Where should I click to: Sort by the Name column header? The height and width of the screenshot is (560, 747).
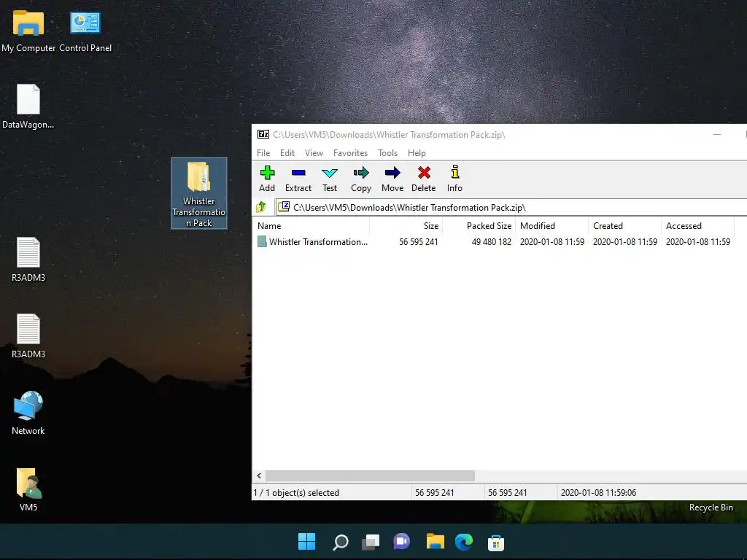point(311,226)
